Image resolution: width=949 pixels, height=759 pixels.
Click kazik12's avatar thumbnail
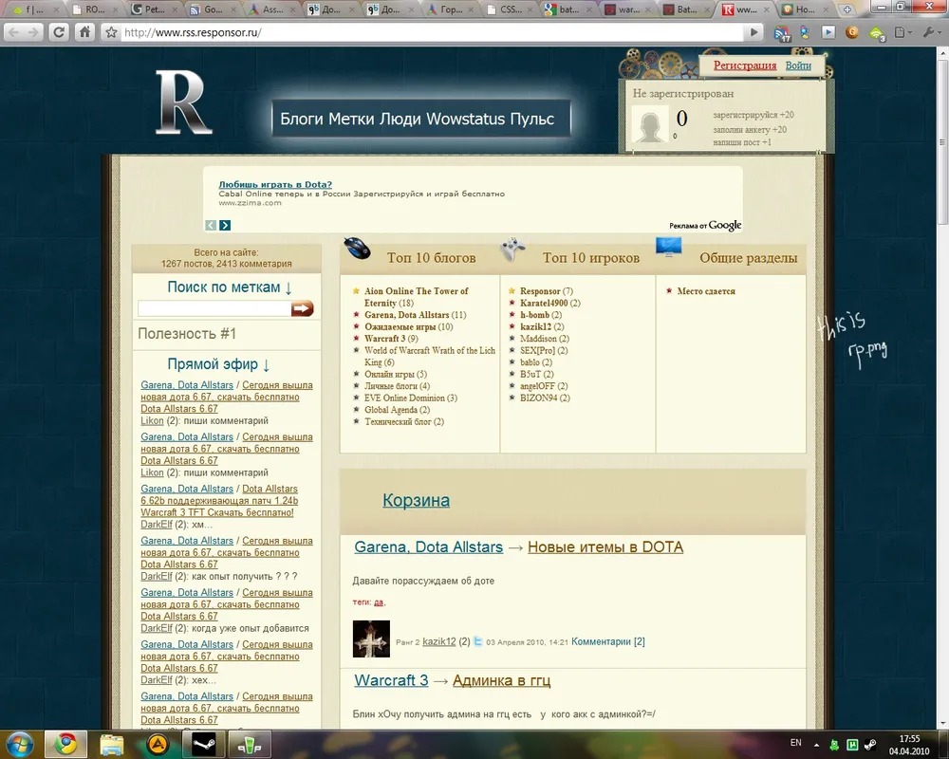pos(371,639)
